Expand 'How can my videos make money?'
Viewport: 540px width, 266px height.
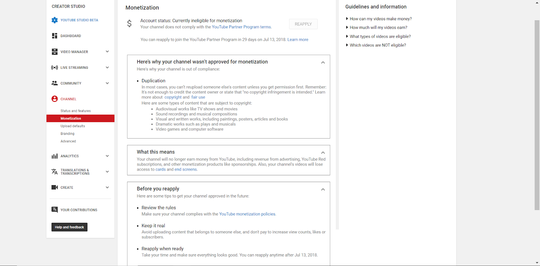click(380, 19)
